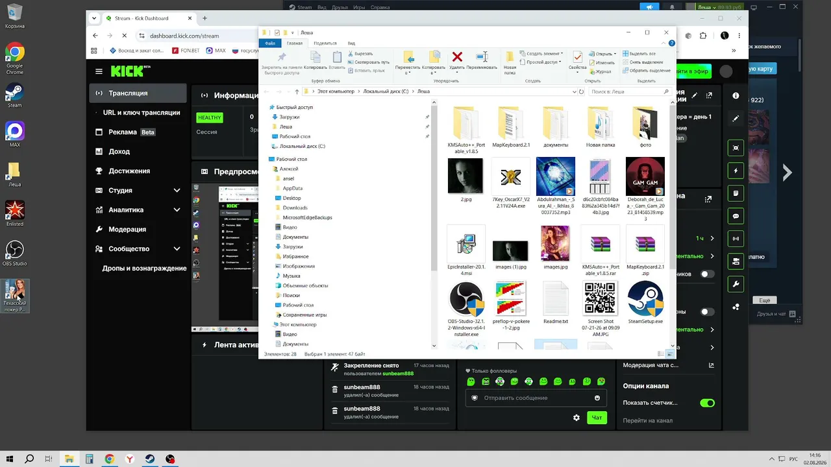Expand the Сообщество menu section
The width and height of the screenshot is (831, 467).
point(177,249)
